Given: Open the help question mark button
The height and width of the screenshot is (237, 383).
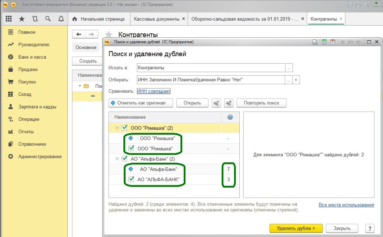Looking at the screenshot, I should pos(370,228).
